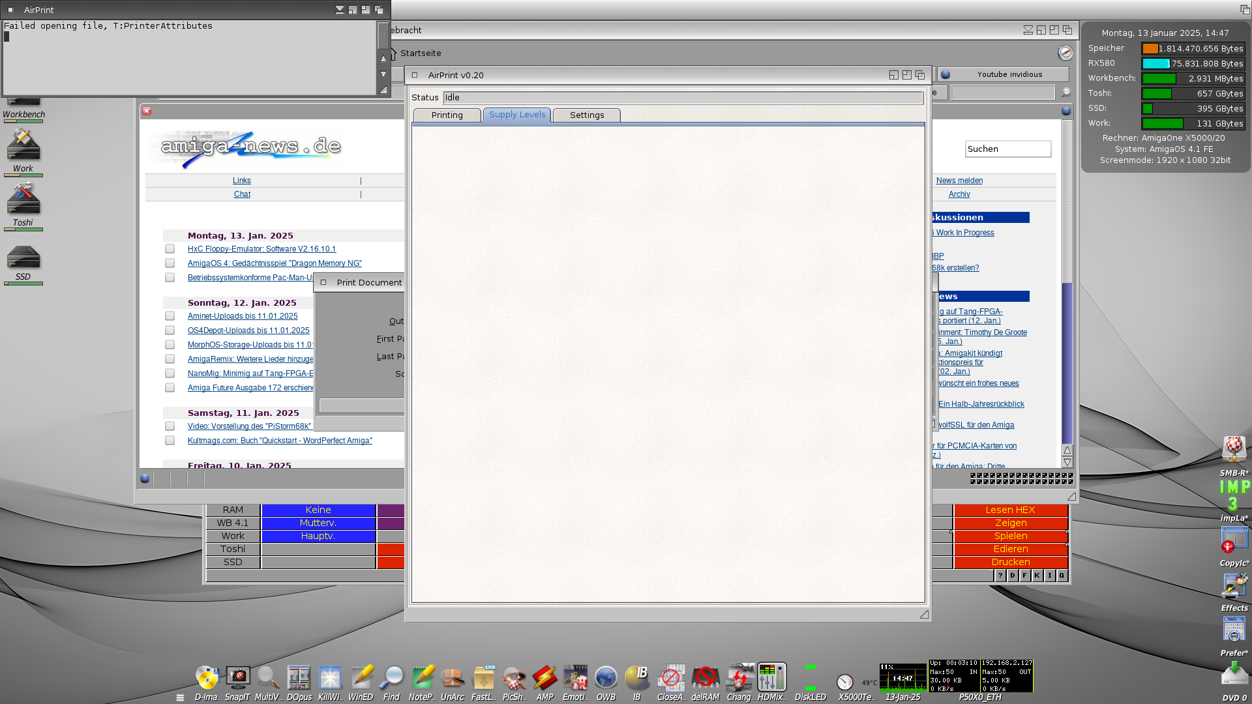The width and height of the screenshot is (1252, 704).
Task: Start AMP player in the dock
Action: (544, 678)
